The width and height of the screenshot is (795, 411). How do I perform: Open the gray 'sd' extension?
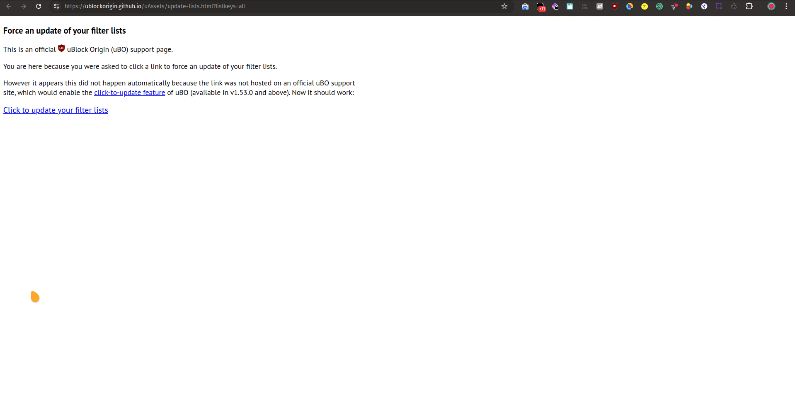coord(600,6)
